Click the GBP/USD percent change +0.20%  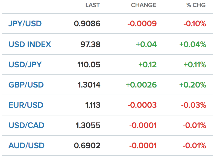pyautogui.click(x=193, y=85)
